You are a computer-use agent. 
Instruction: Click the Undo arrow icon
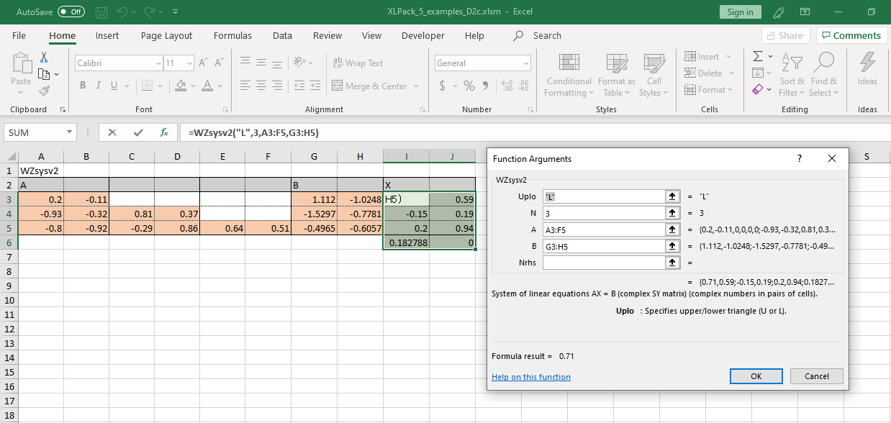tap(122, 12)
